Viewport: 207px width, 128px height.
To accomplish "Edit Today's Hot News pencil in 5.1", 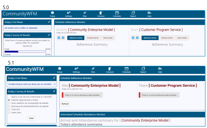I will tap(54, 78).
